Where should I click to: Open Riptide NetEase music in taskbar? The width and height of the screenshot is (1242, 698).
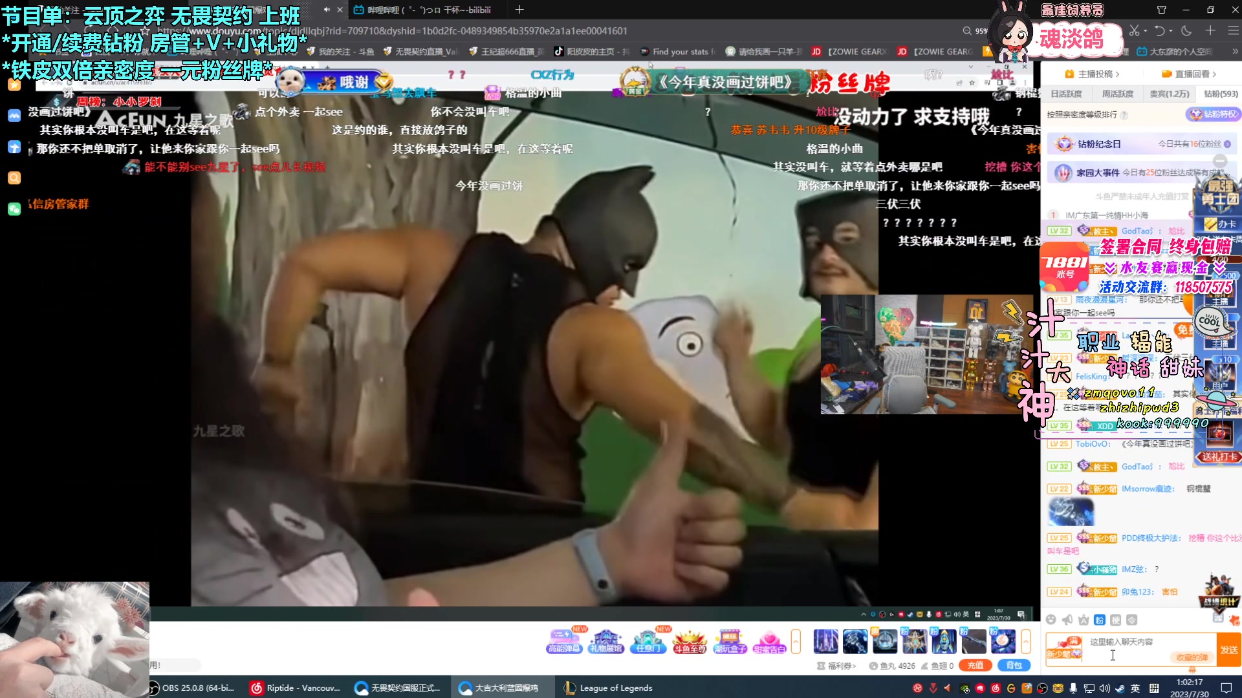(x=296, y=688)
